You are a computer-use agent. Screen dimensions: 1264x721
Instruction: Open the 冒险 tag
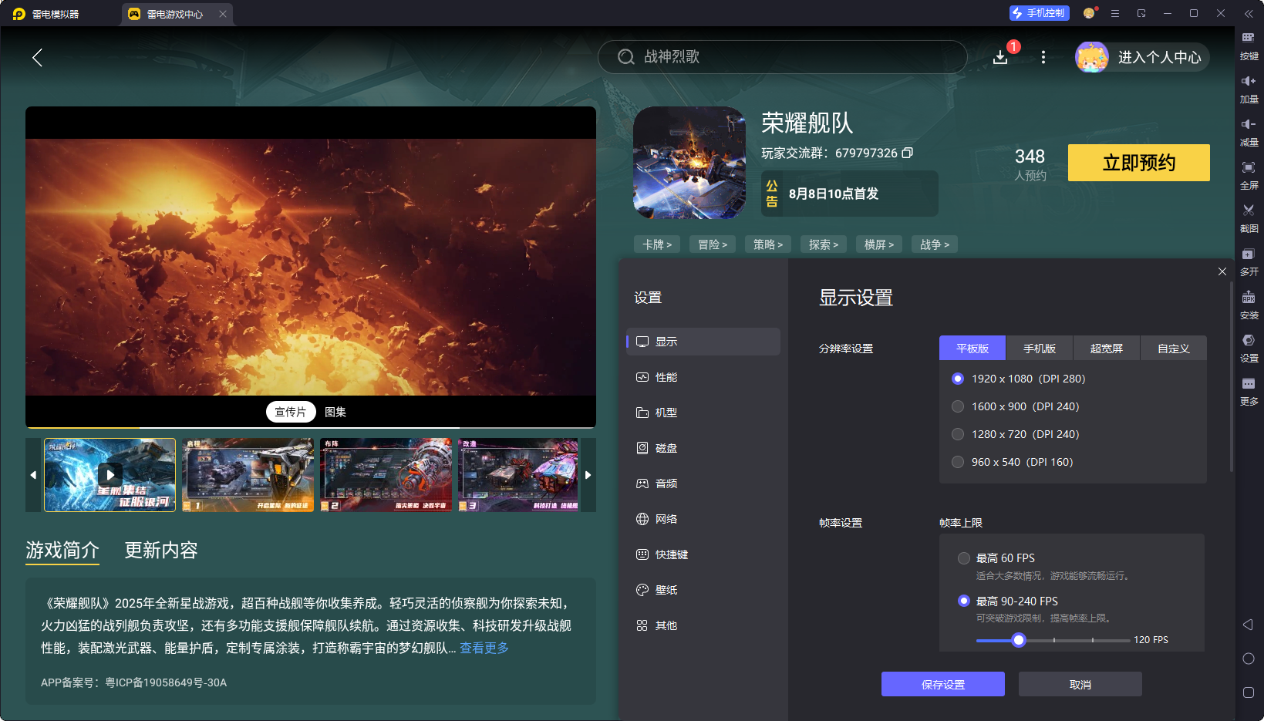tap(713, 244)
